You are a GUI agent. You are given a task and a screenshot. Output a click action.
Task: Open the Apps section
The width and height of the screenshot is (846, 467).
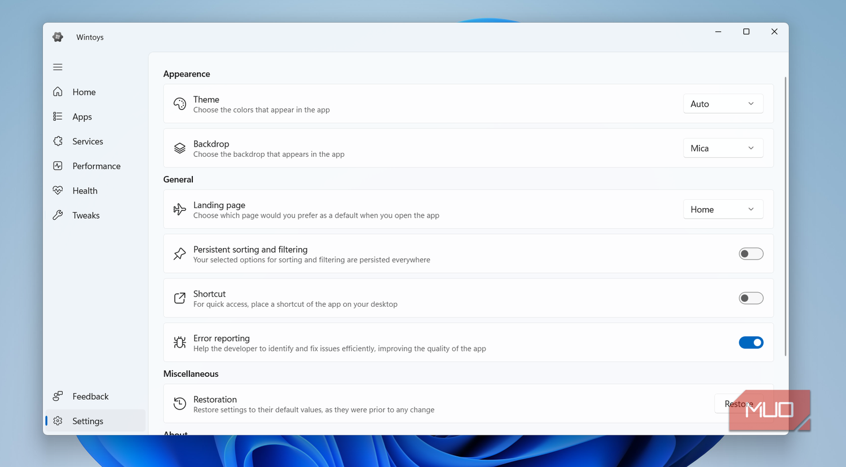[82, 117]
